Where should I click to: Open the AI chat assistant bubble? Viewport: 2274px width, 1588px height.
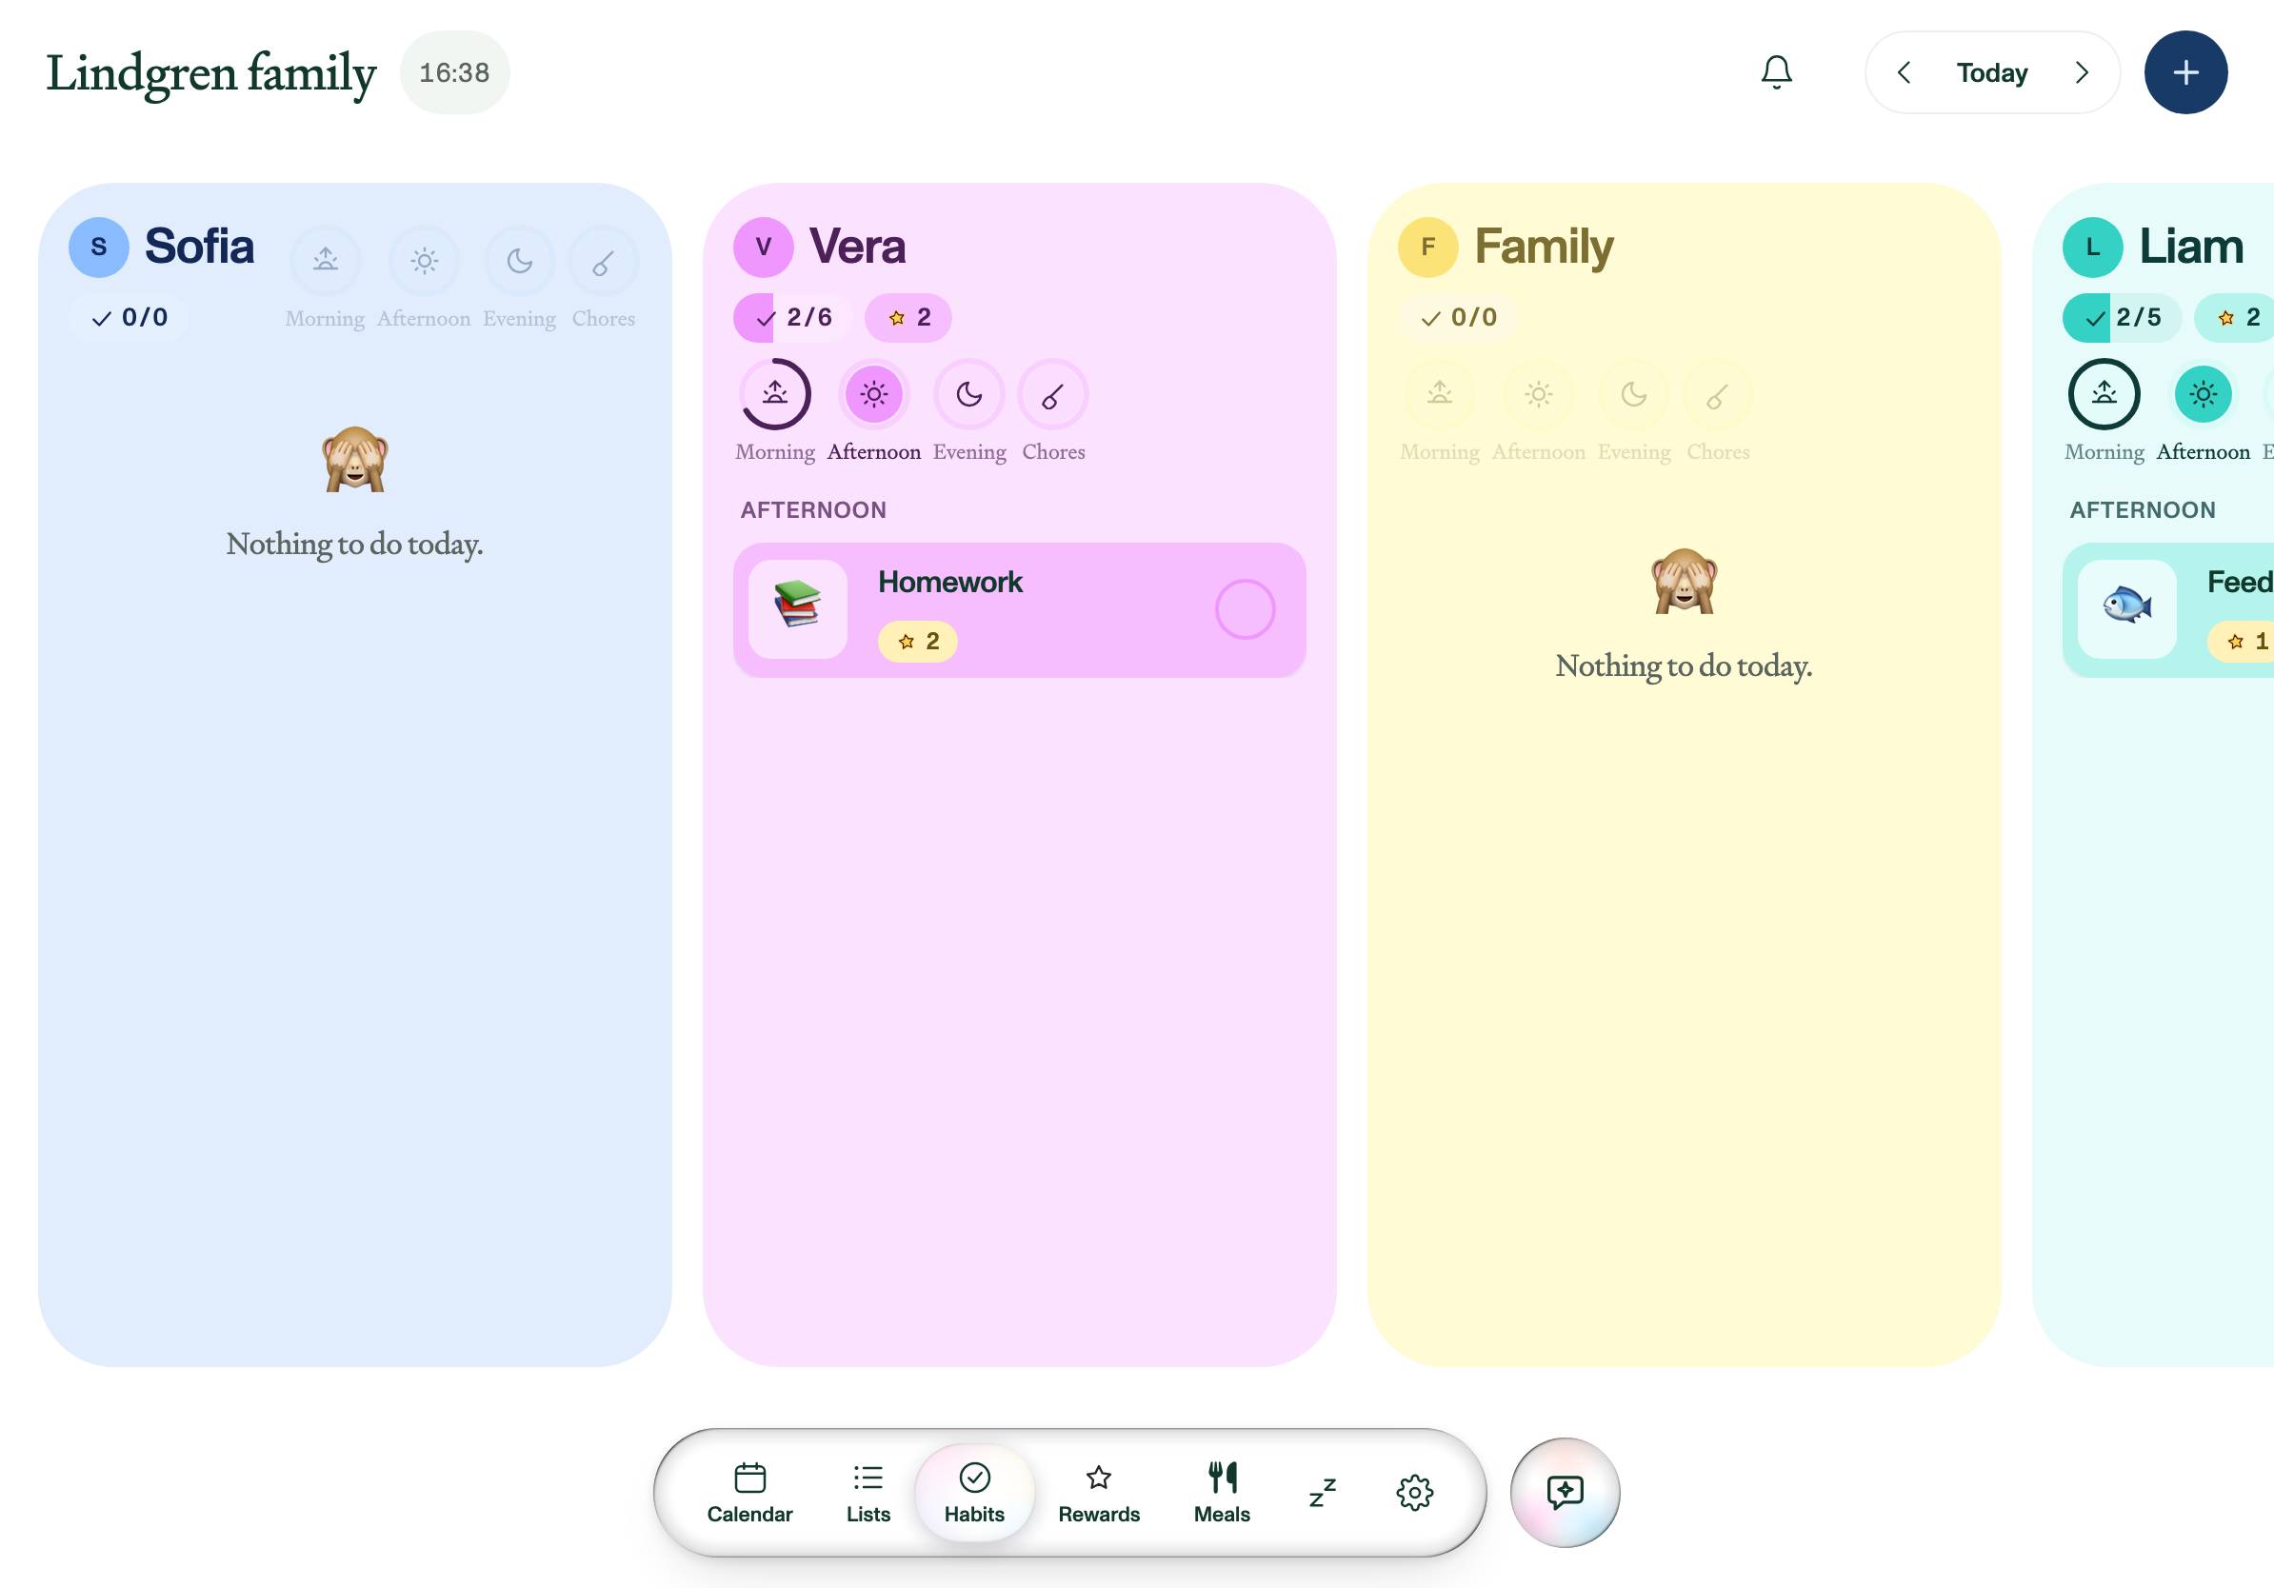[x=1564, y=1491]
